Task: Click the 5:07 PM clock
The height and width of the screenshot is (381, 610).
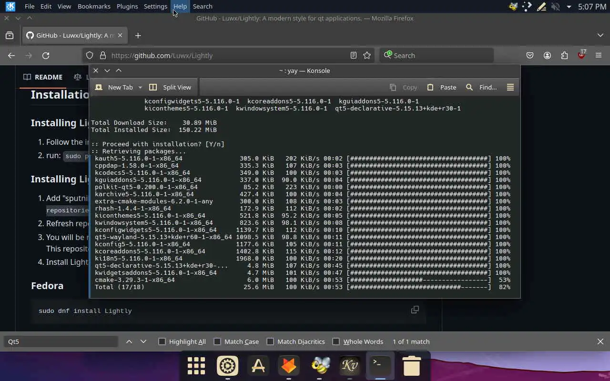Action: 592,7
